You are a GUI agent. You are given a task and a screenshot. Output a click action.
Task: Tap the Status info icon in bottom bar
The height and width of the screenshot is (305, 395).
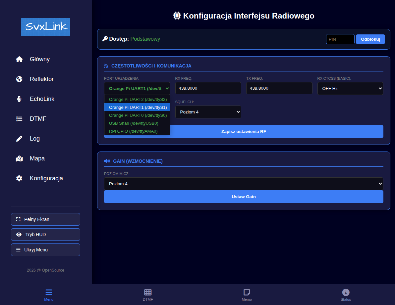point(346,292)
